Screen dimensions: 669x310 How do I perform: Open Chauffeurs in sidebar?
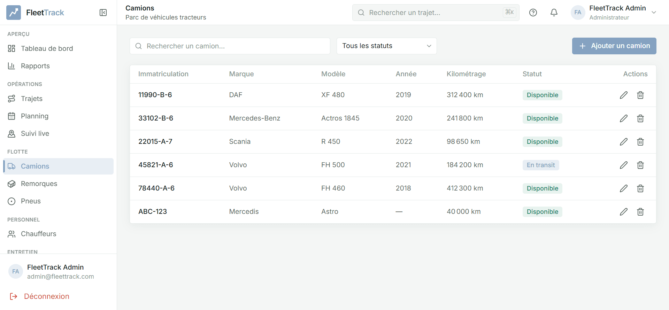tap(58, 234)
